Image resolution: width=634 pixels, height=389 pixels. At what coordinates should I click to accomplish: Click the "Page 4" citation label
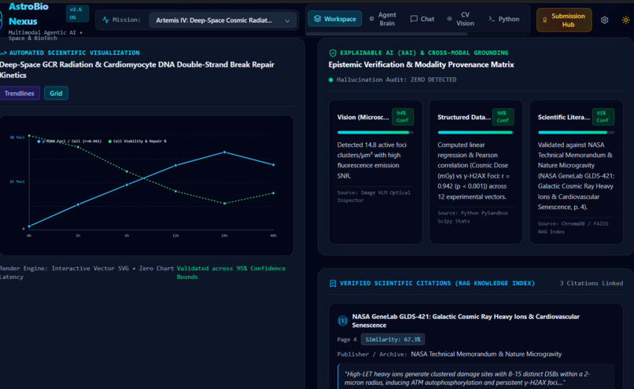click(347, 339)
